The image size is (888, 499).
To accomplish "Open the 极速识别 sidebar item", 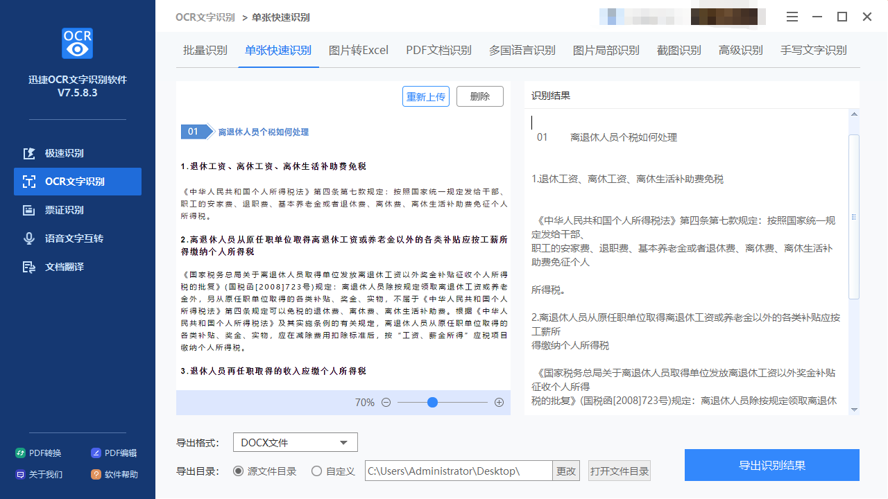I will click(78, 153).
